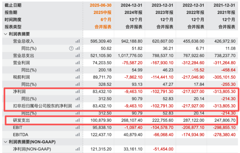Open the chart icon for 研发支出

tap(78, 120)
